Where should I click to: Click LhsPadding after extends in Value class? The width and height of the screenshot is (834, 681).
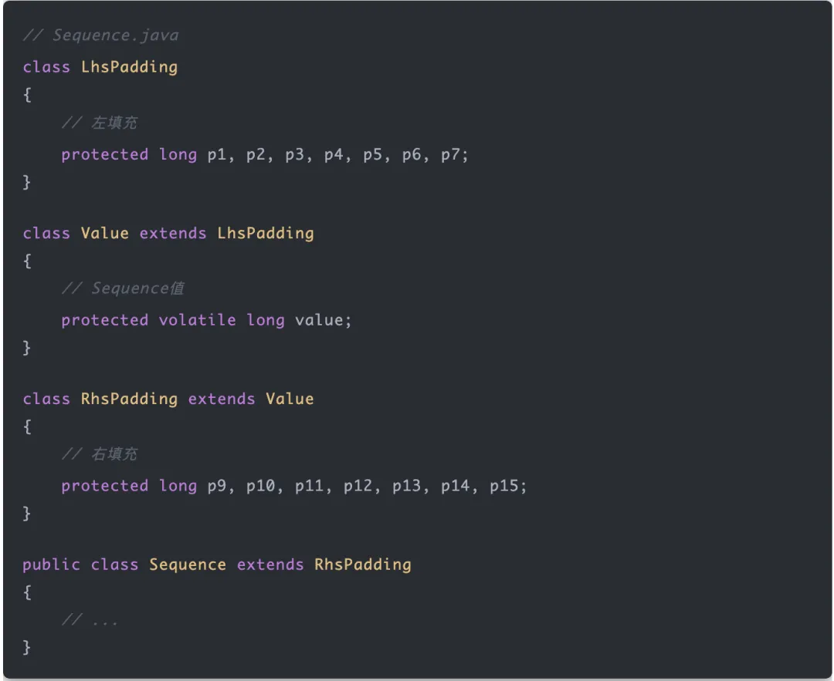(266, 233)
